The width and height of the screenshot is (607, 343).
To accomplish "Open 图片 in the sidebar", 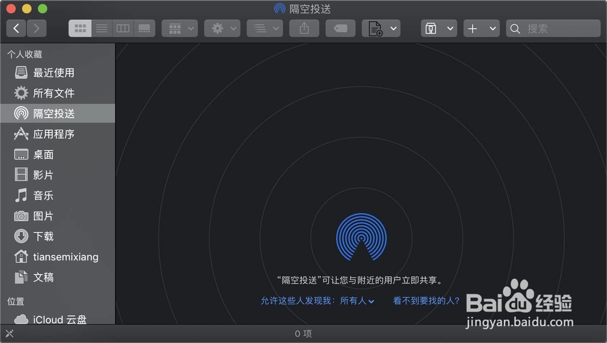I will click(58, 216).
